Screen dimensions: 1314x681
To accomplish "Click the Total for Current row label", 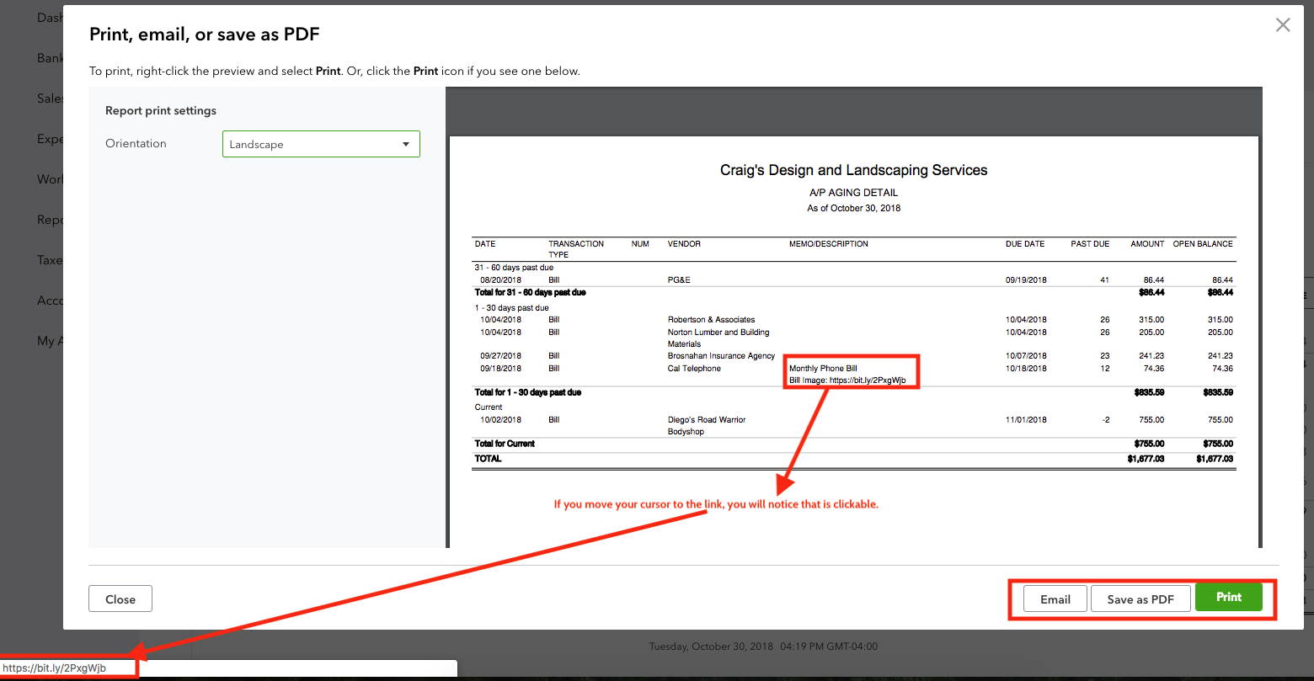I will pos(505,444).
